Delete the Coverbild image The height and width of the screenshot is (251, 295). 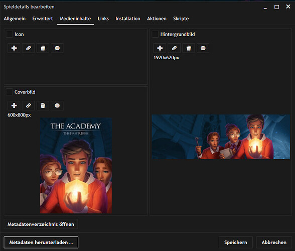43,105
